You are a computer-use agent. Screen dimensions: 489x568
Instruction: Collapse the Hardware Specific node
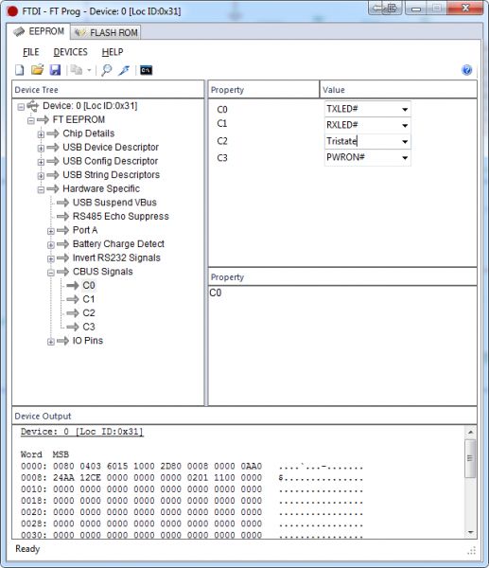coord(41,189)
